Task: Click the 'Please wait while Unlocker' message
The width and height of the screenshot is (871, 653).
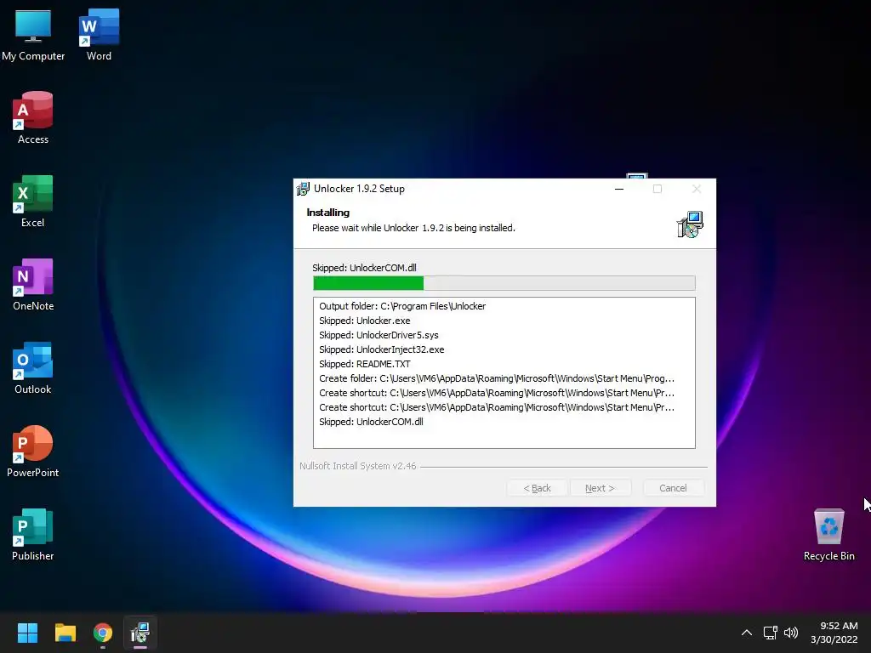Action: [413, 228]
